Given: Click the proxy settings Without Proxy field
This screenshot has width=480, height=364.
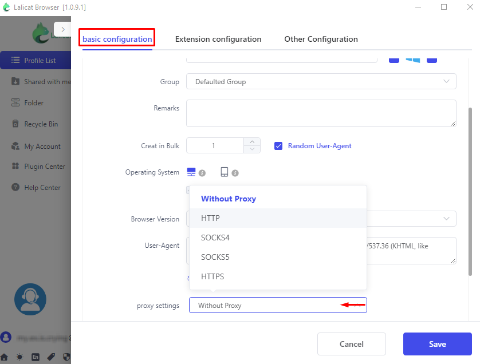Looking at the screenshot, I should [x=278, y=305].
